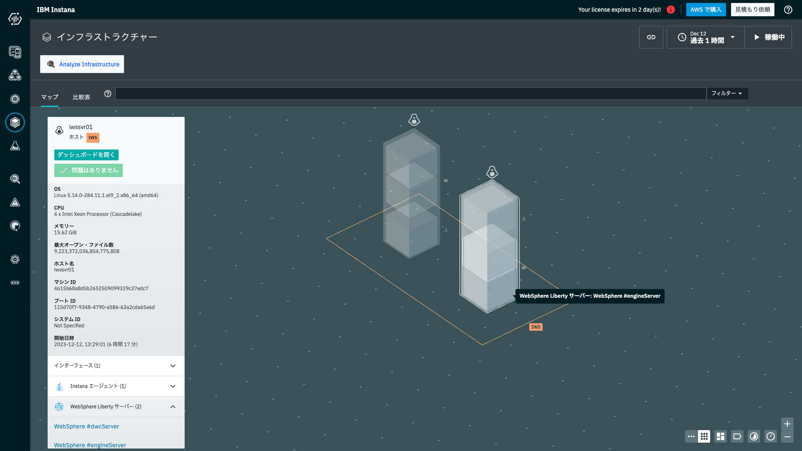Click the ダッシュボードを開く button
The height and width of the screenshot is (451, 802).
pos(86,155)
